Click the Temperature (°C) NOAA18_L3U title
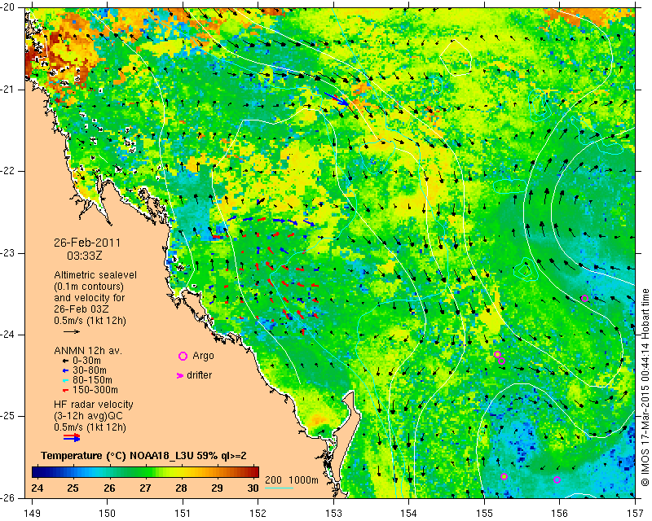The width and height of the screenshot is (652, 521). [143, 456]
